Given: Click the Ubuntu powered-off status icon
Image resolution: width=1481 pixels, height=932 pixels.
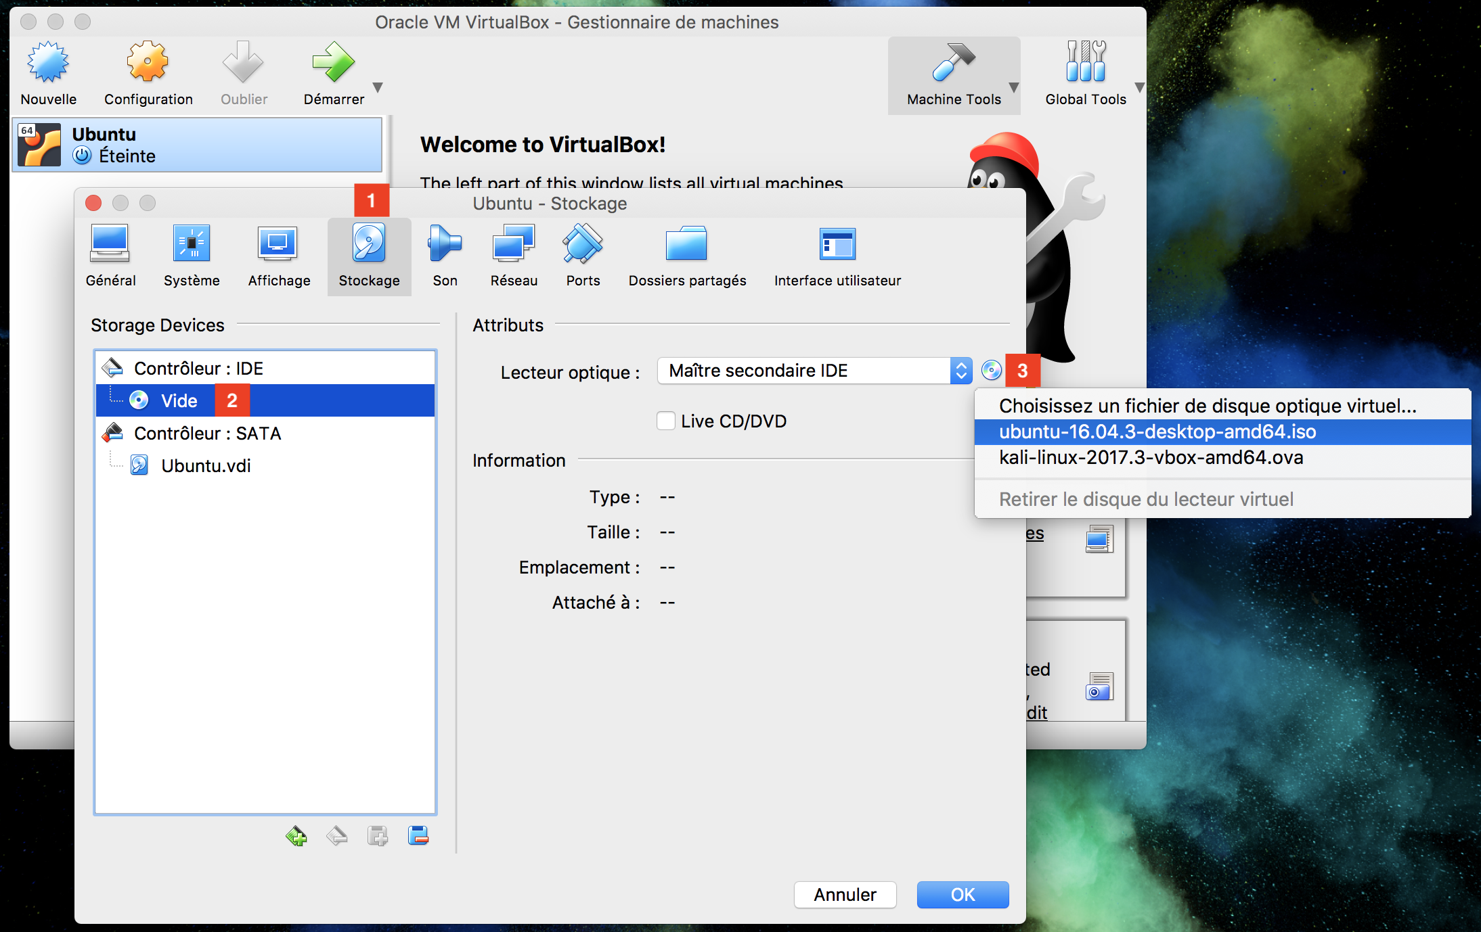Looking at the screenshot, I should pos(82,156).
